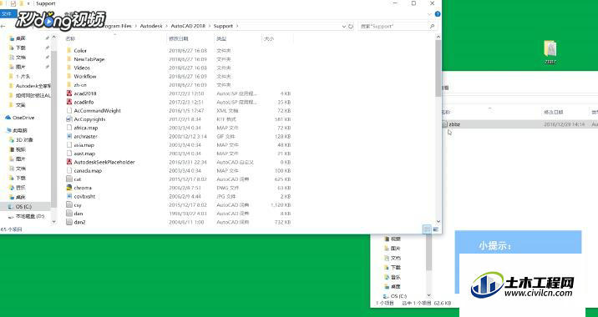Select the AutodeskSeekPlaceholder file icon

pos(69,162)
